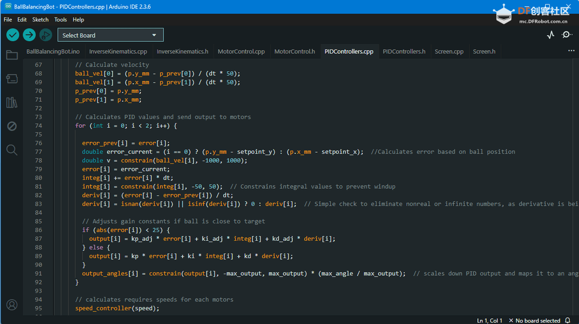This screenshot has height=324, width=579.
Task: Open the Boards Manager sidebar
Action: click(x=12, y=79)
